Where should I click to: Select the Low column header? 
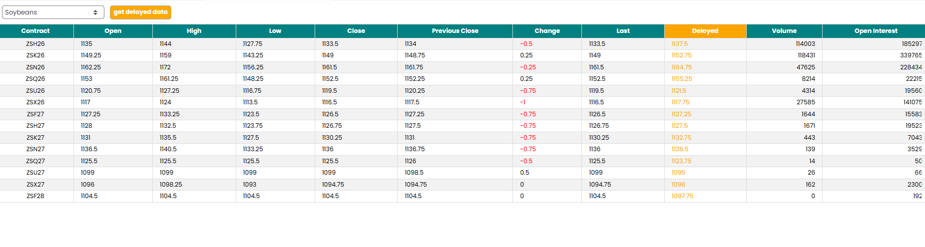(275, 31)
